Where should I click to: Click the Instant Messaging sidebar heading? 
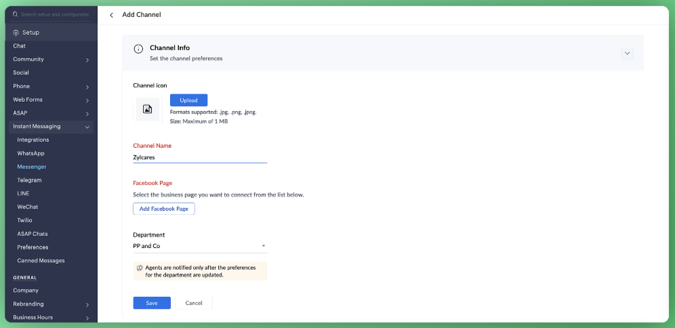coord(37,126)
